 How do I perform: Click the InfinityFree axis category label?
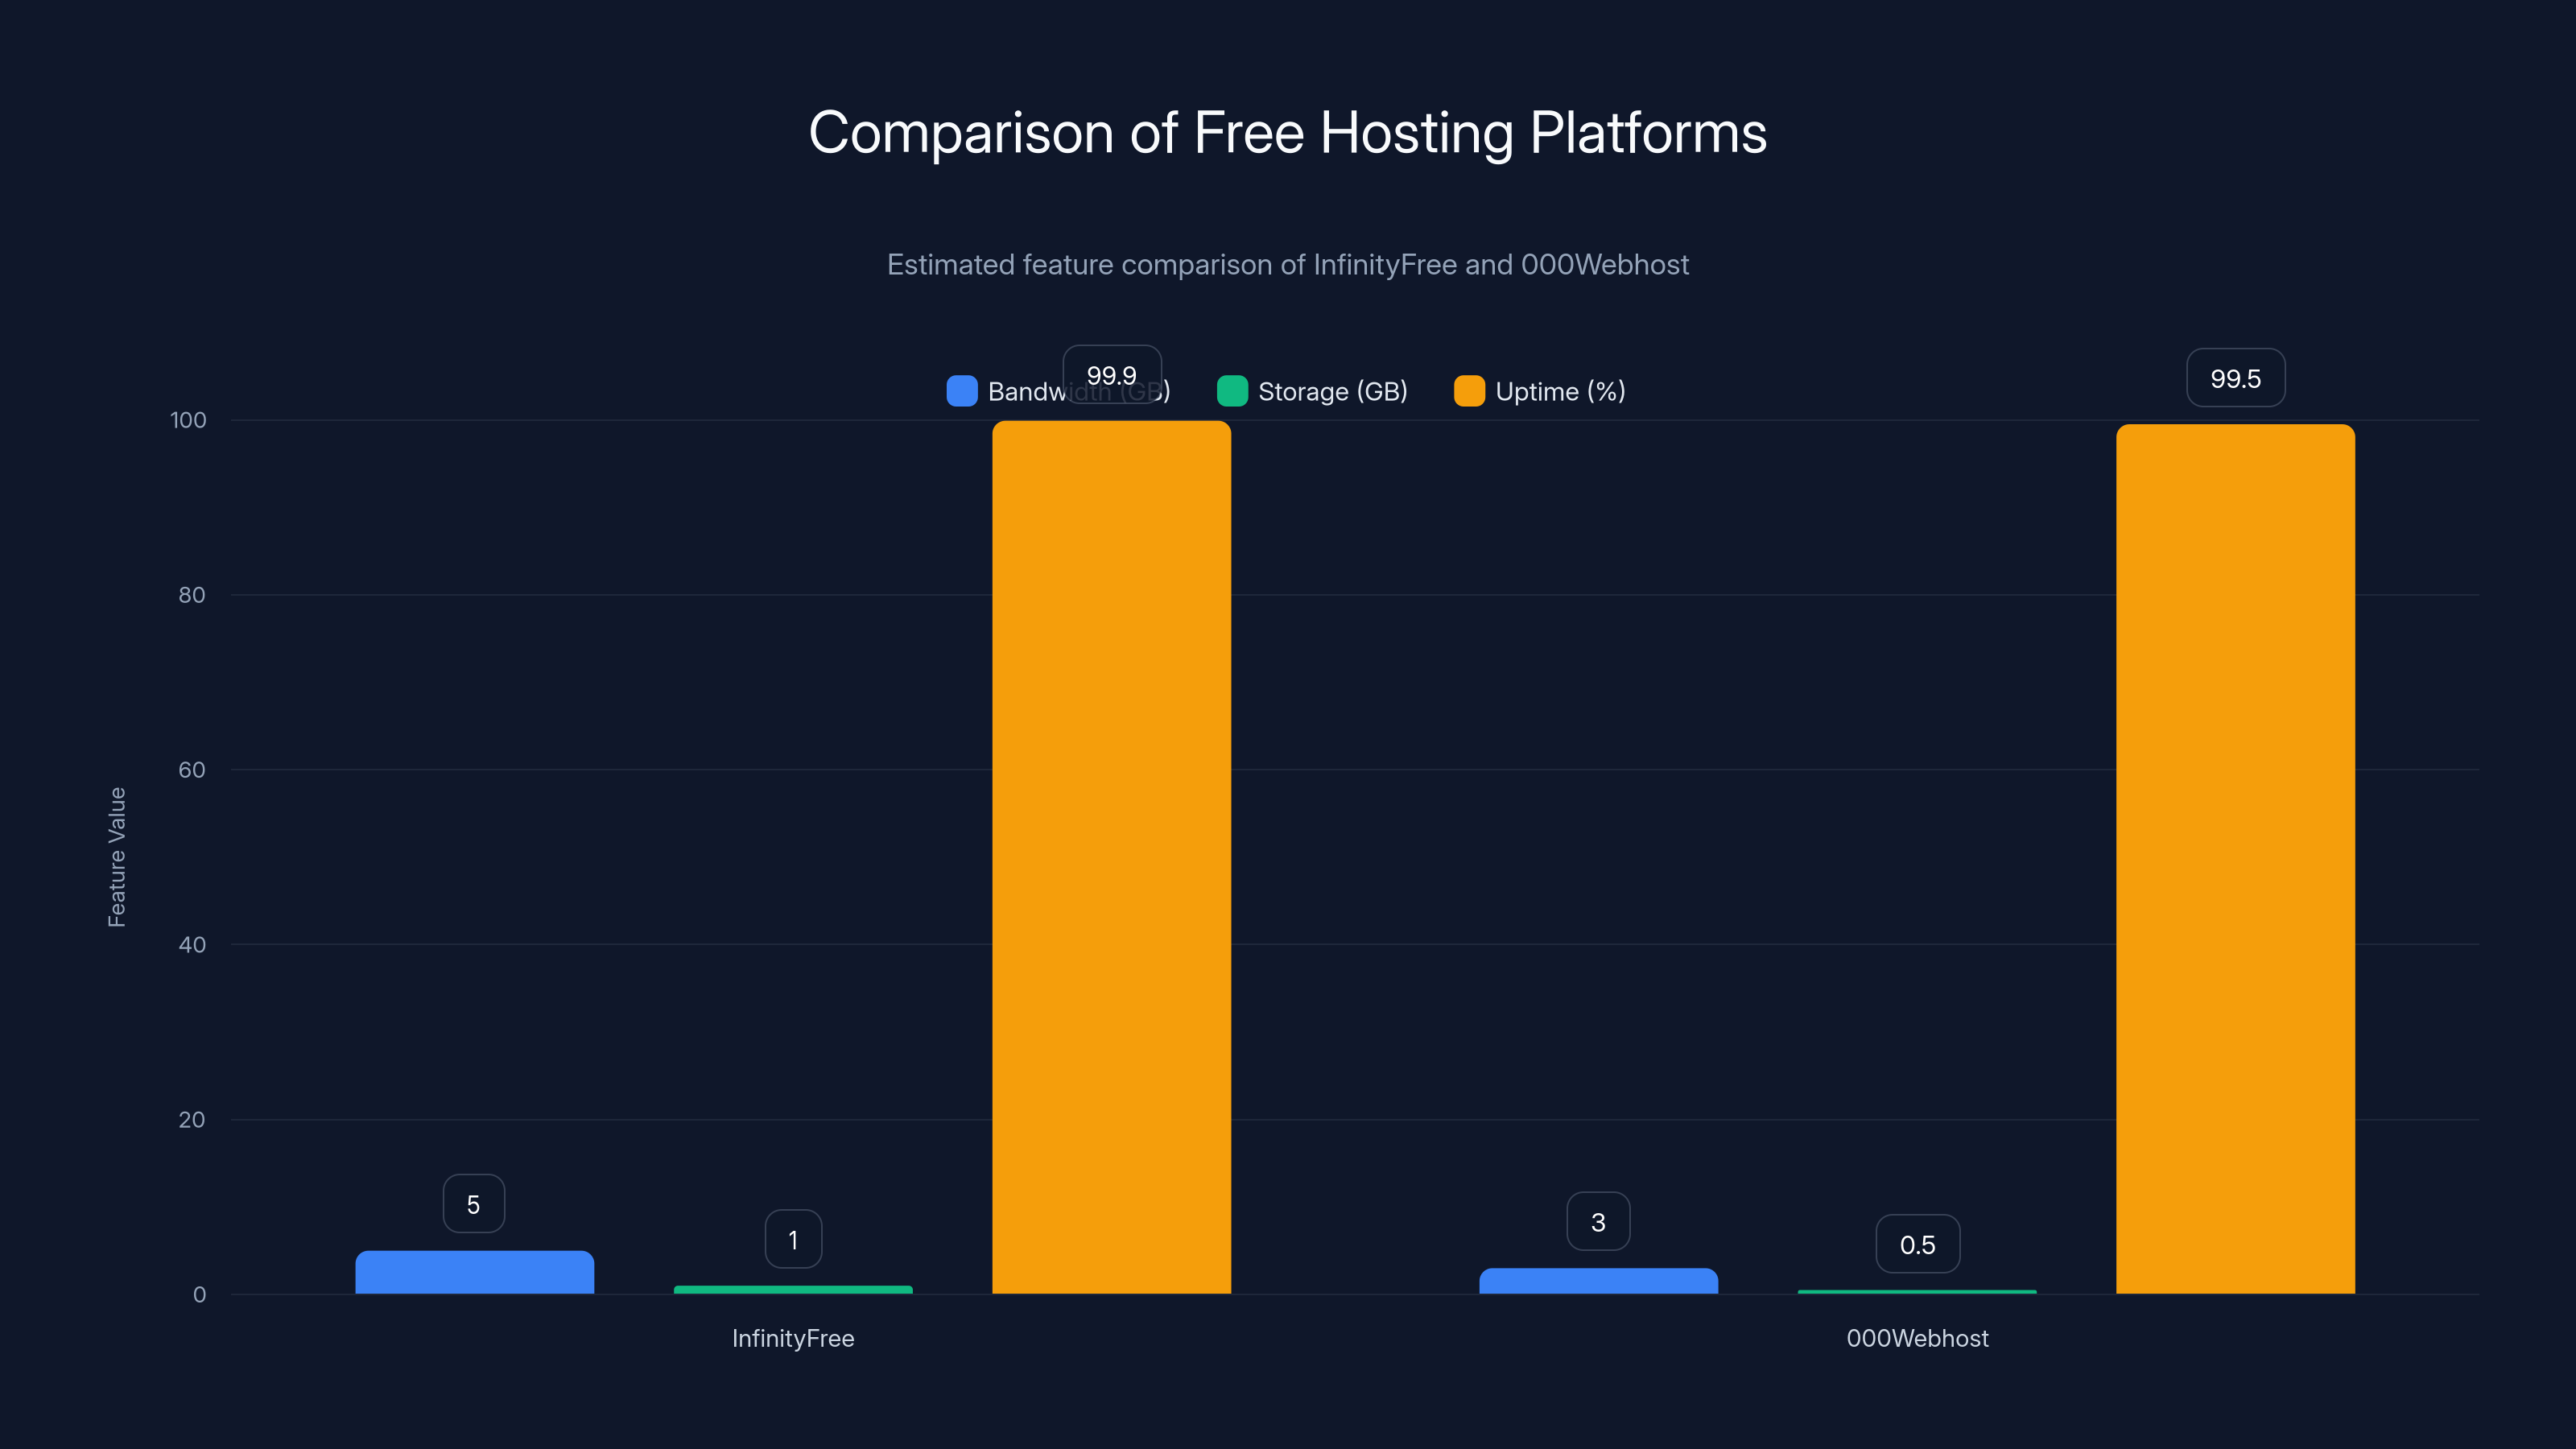(x=793, y=1338)
